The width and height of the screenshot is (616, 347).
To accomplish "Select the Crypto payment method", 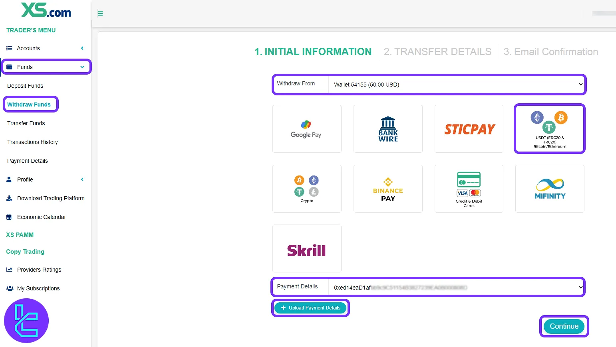I will pos(307,189).
